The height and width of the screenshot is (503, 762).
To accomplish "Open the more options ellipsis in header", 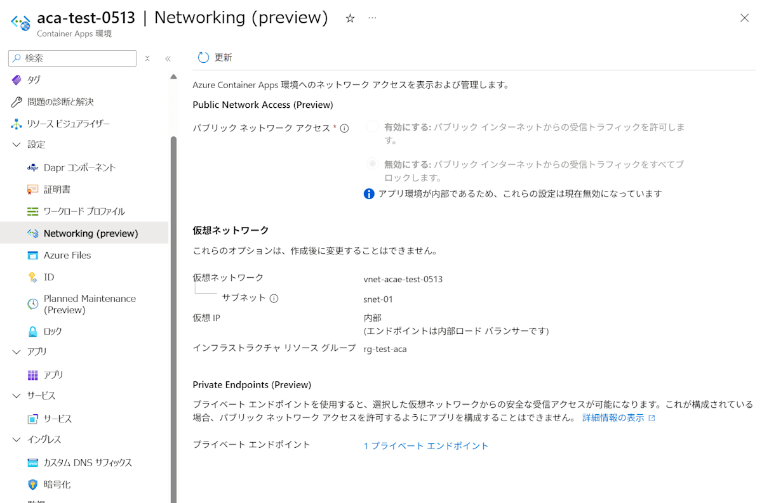I will point(372,18).
